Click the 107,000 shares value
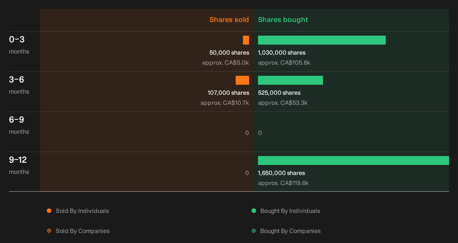 pos(228,93)
